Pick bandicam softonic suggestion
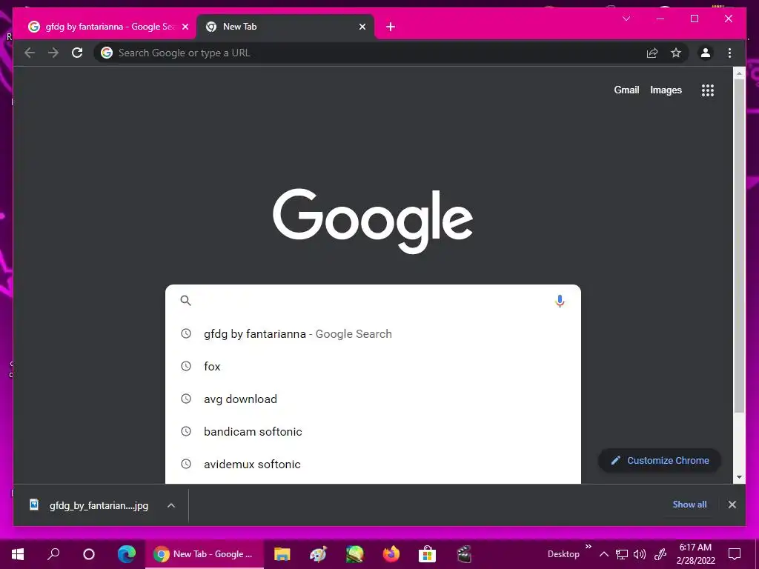The image size is (759, 569). coord(373,432)
